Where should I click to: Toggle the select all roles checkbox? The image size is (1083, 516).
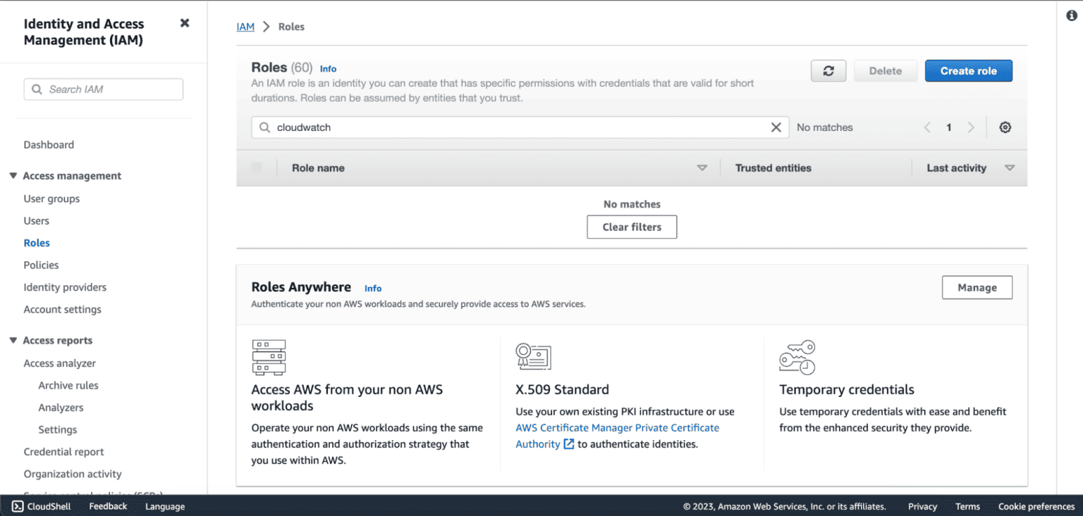[257, 168]
